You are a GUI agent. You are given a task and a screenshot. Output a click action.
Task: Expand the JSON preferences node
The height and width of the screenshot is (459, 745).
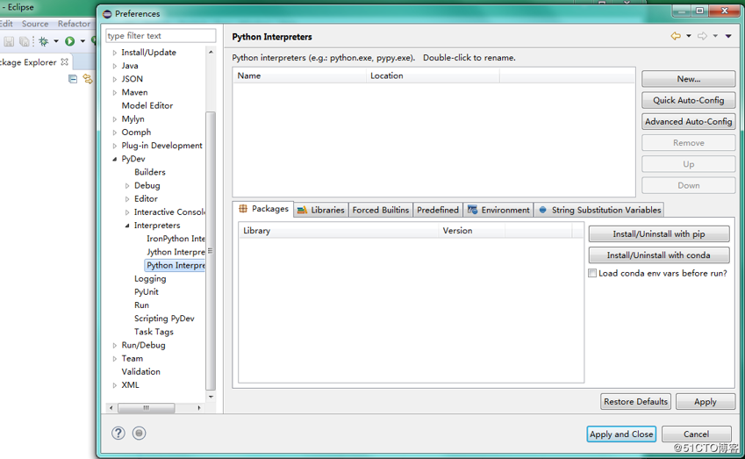[114, 79]
